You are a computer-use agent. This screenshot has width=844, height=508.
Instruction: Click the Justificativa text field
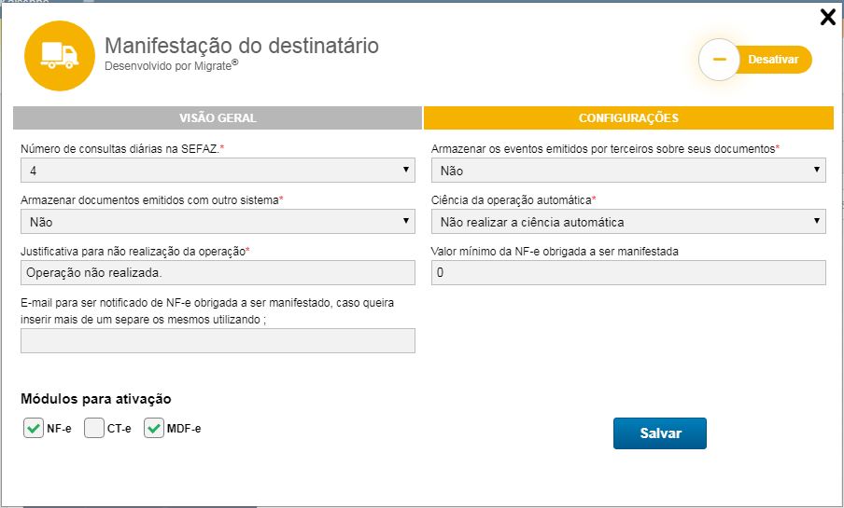coord(218,272)
